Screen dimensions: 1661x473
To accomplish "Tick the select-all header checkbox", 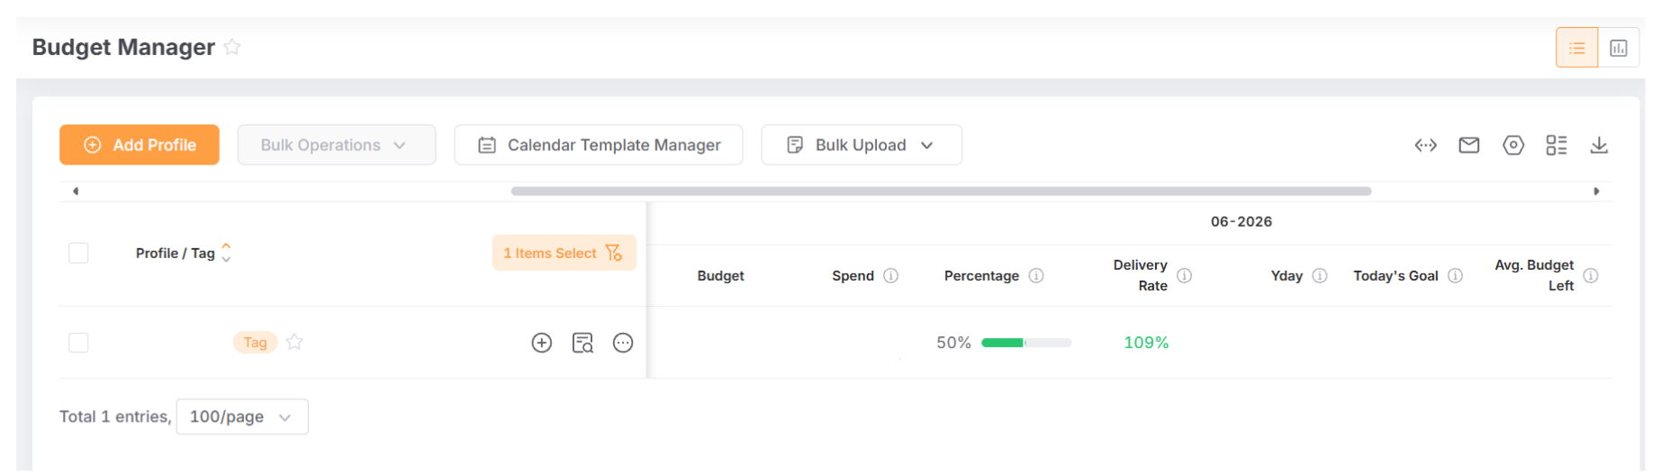I will (x=78, y=253).
